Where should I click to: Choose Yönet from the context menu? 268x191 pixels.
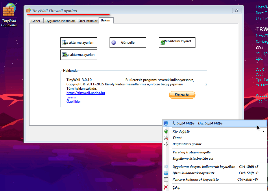click(x=215, y=138)
